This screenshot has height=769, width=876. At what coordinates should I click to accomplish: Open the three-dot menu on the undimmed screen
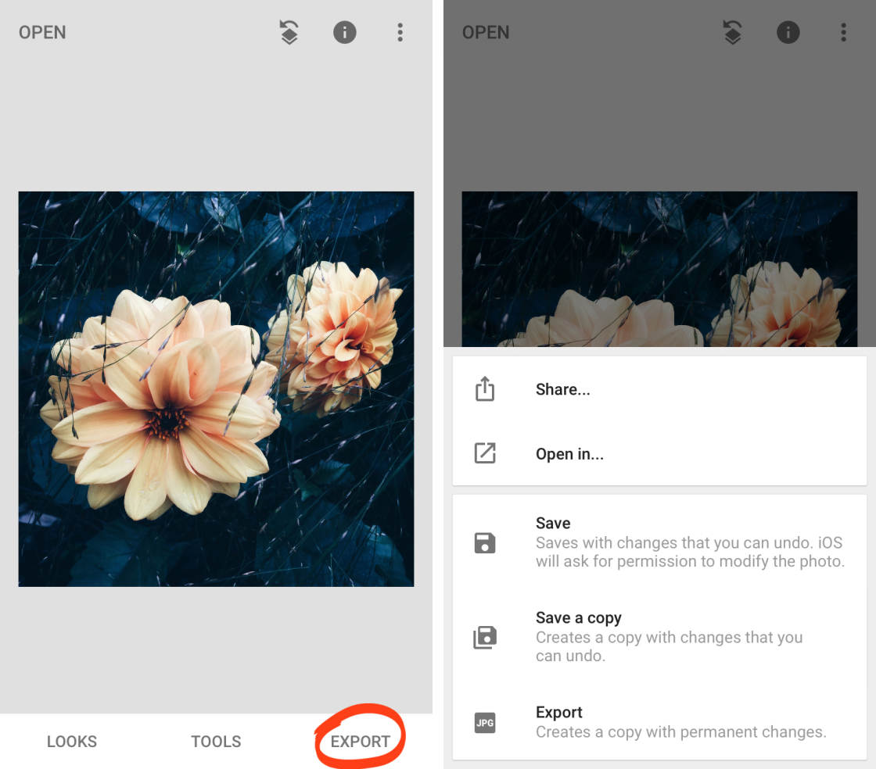[400, 32]
